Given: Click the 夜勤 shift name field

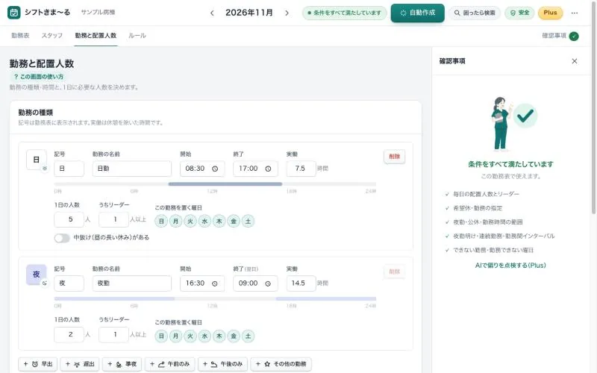Looking at the screenshot, I should click(x=132, y=283).
